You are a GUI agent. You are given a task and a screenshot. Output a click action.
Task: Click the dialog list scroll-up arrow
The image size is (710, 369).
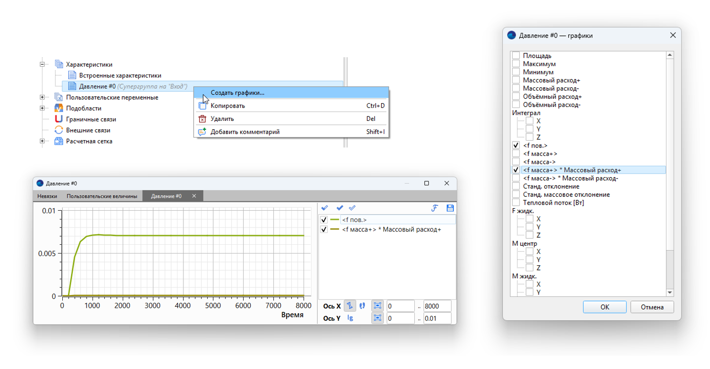(670, 55)
